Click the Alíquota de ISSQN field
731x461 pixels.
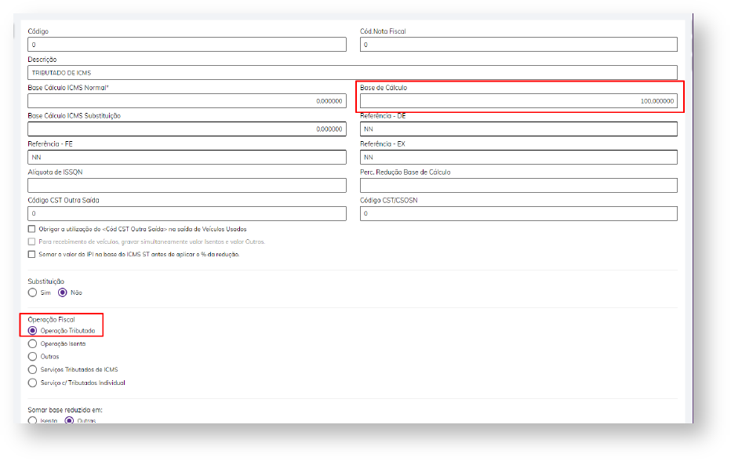187,186
